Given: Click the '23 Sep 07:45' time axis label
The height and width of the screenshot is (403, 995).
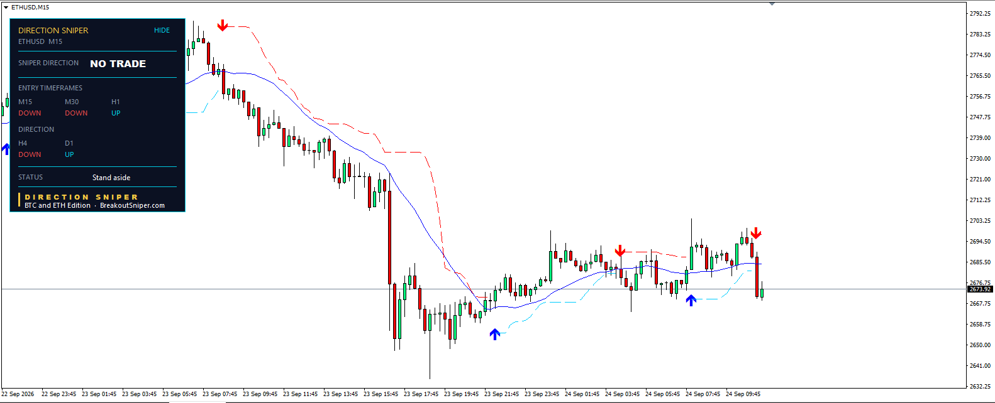Looking at the screenshot, I should [220, 394].
